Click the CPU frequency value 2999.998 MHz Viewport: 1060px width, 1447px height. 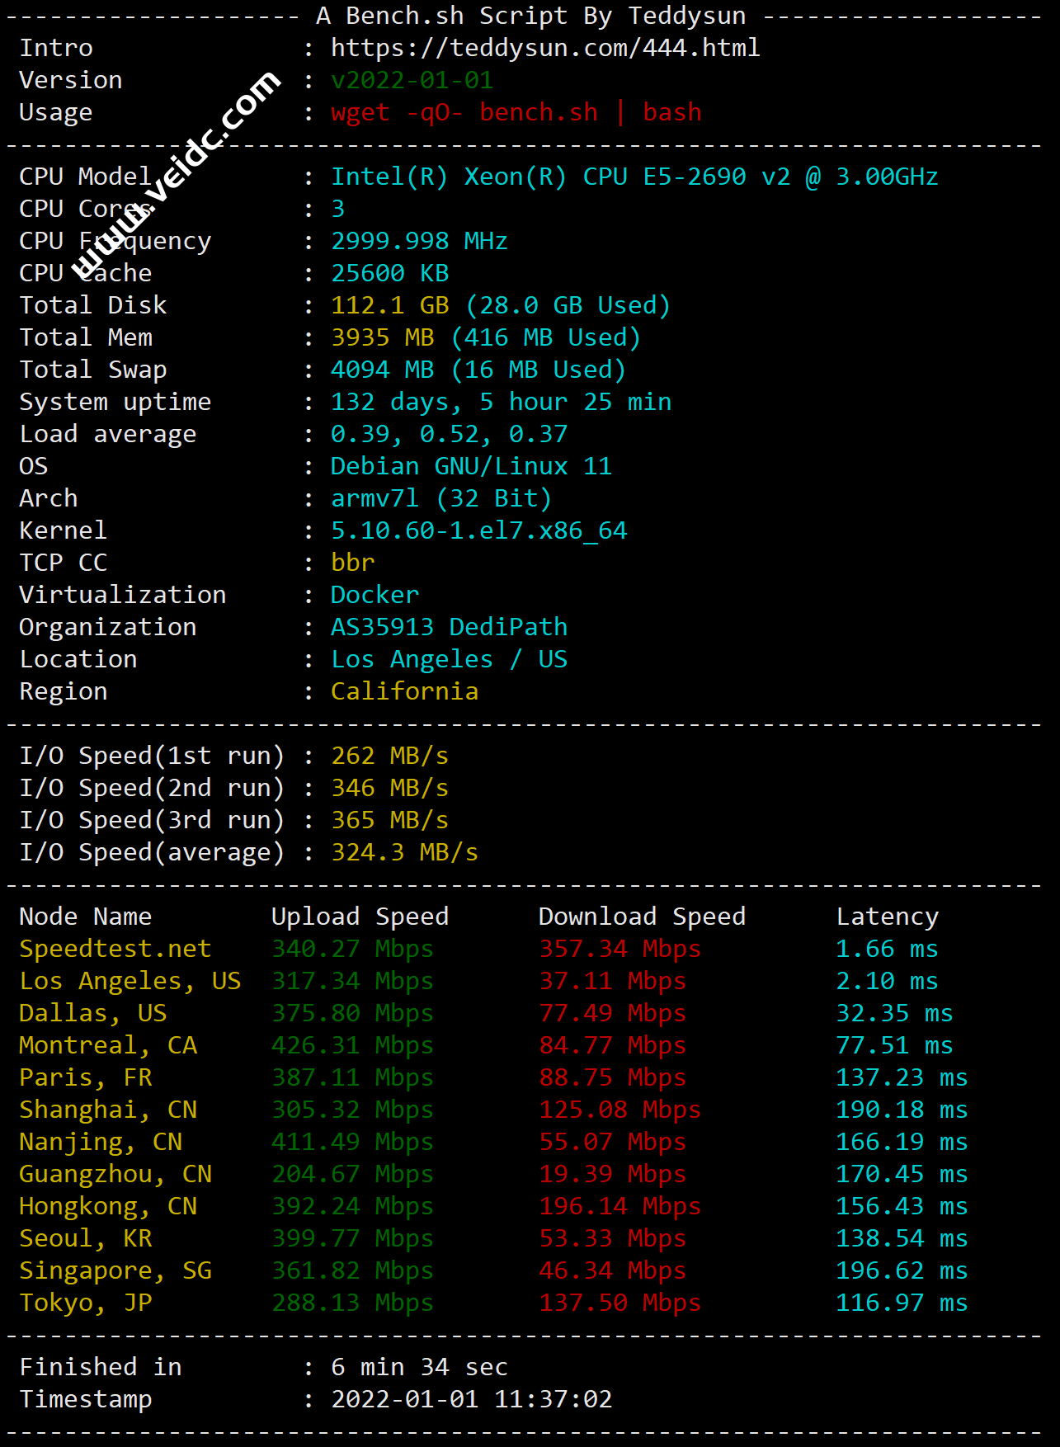pyautogui.click(x=419, y=241)
